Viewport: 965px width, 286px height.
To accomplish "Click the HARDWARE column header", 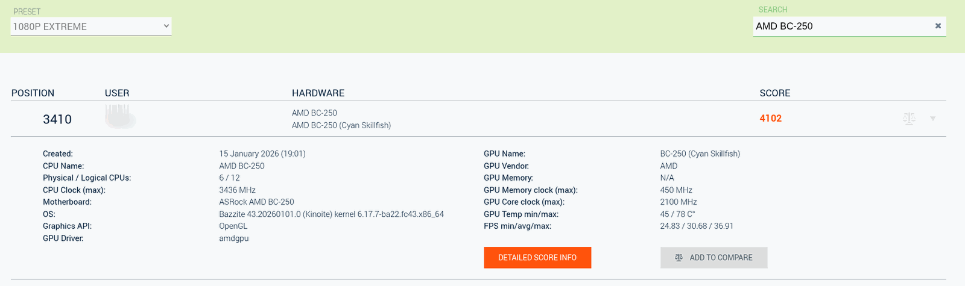I will tap(318, 93).
